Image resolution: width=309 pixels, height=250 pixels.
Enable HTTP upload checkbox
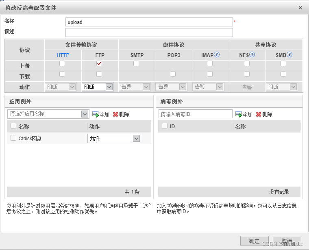[62, 63]
